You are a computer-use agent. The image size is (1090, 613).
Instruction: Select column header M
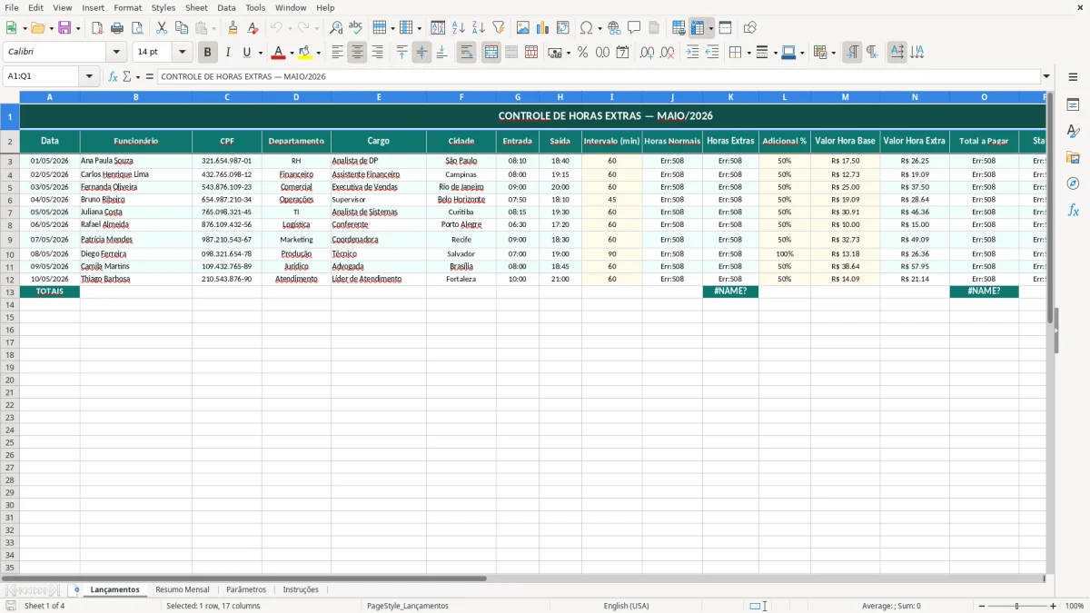[845, 97]
